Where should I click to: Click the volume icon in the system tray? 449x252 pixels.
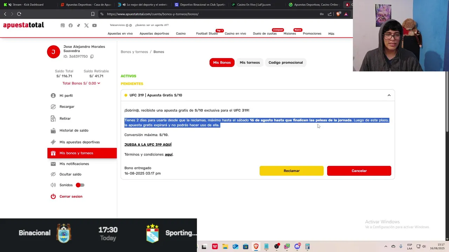point(424,246)
